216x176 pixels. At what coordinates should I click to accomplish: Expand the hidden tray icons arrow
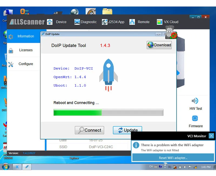[165, 168]
